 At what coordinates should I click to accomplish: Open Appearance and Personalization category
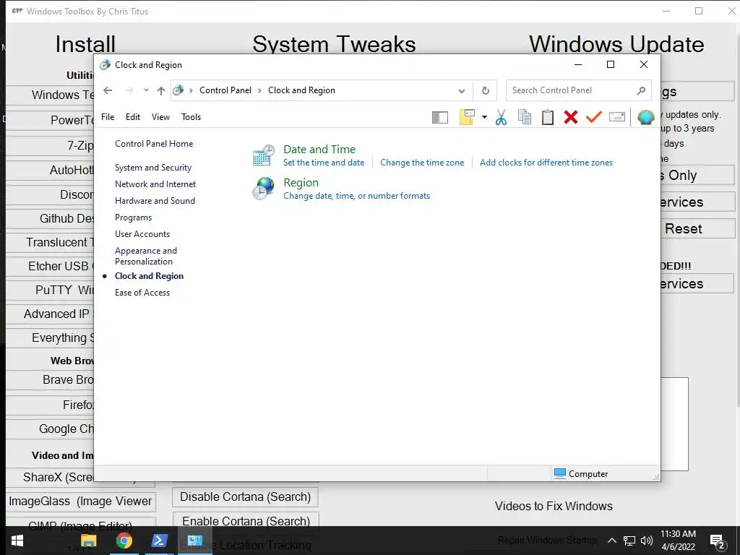click(x=146, y=256)
